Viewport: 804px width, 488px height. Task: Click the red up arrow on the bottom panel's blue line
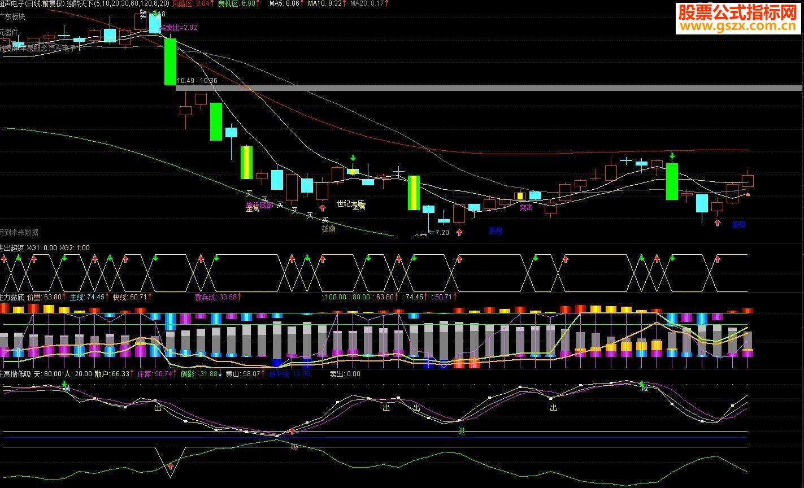coord(292,432)
